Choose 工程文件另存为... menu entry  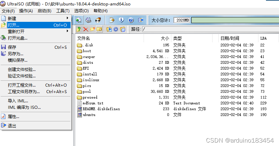36,92
